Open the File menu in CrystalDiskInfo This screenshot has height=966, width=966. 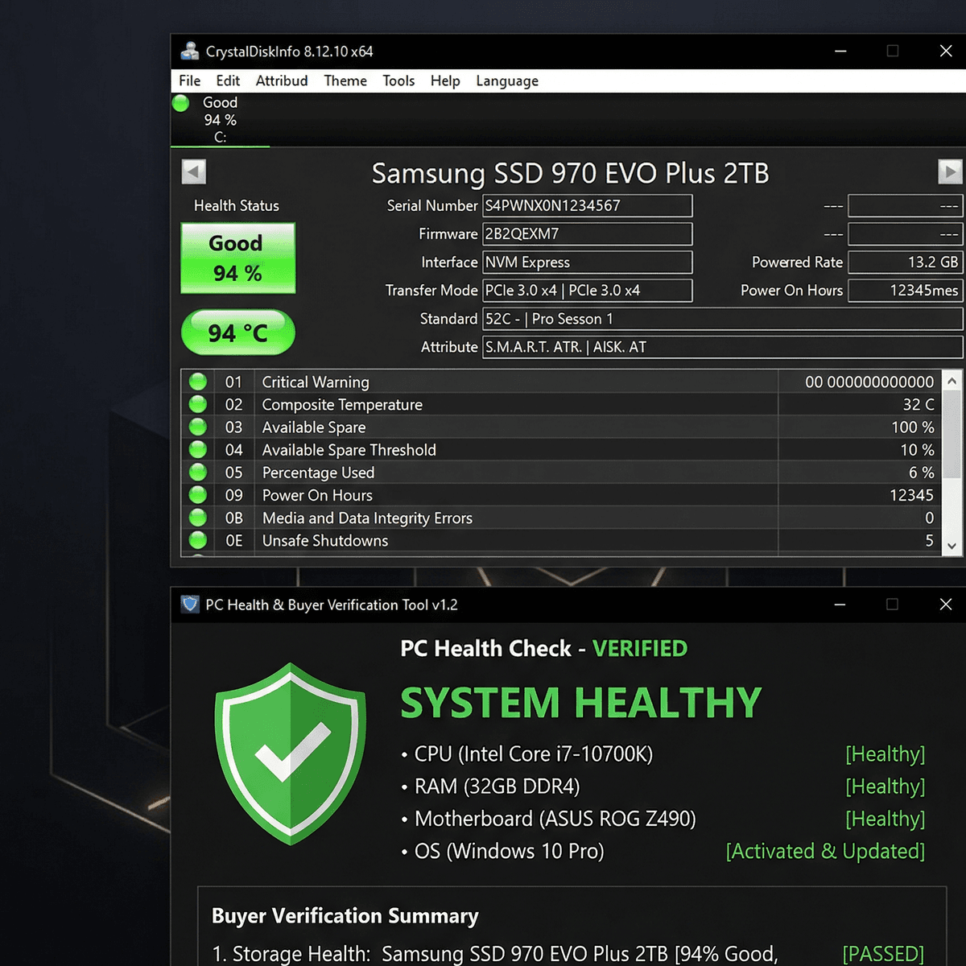pyautogui.click(x=190, y=80)
